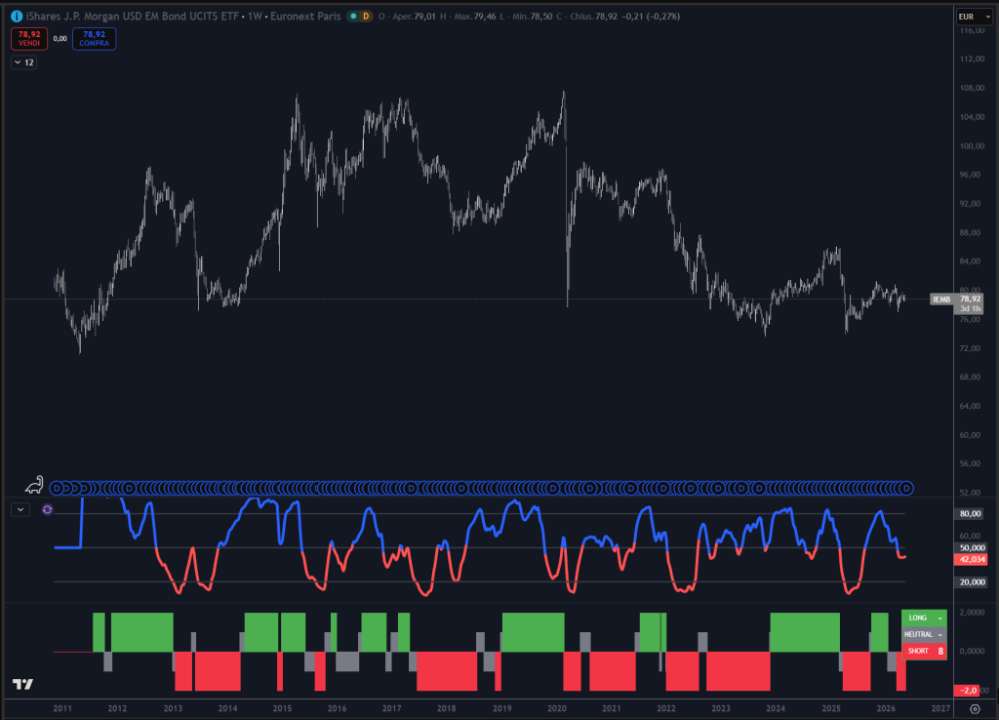This screenshot has height=720, width=999.
Task: Click the 2011 label on time axis
Action: click(x=62, y=708)
